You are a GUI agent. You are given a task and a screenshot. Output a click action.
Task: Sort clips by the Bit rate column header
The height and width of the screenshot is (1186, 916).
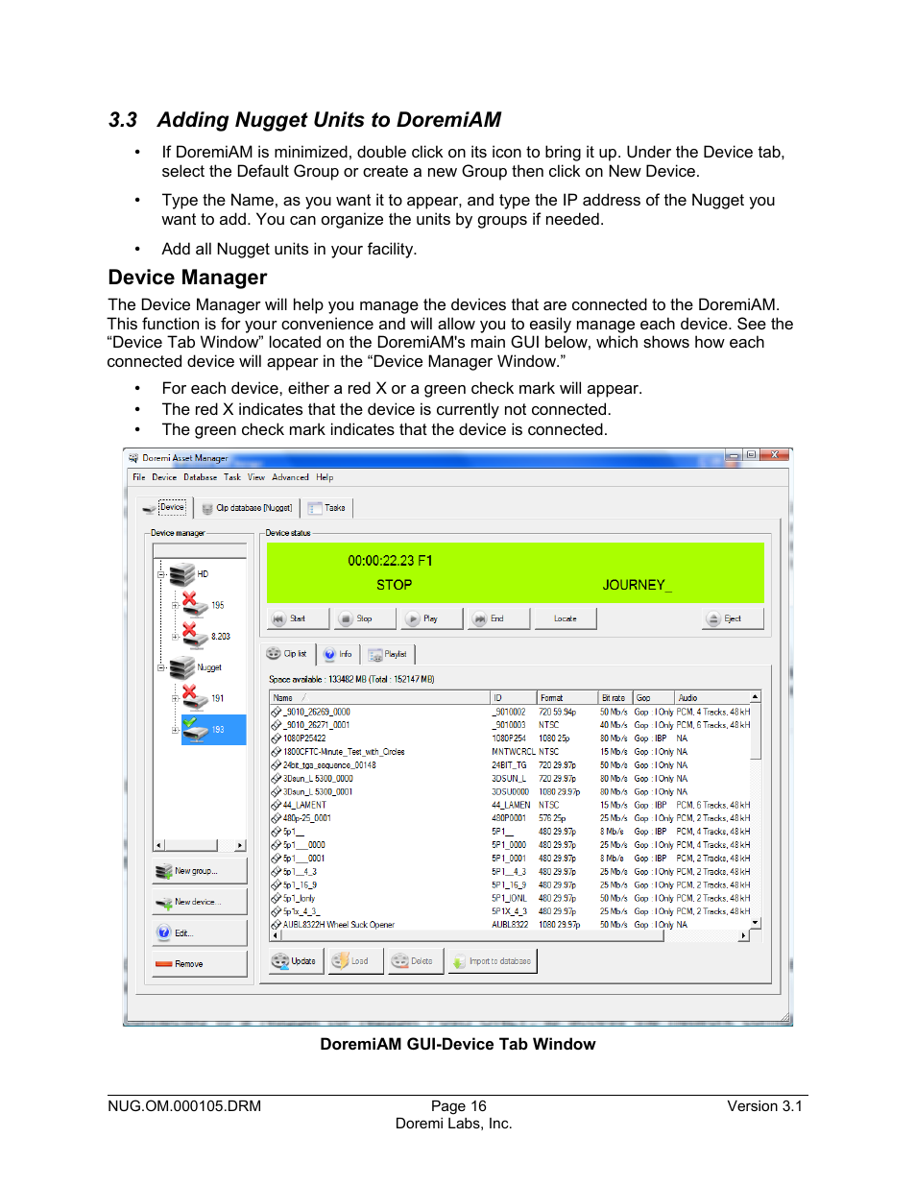[615, 698]
